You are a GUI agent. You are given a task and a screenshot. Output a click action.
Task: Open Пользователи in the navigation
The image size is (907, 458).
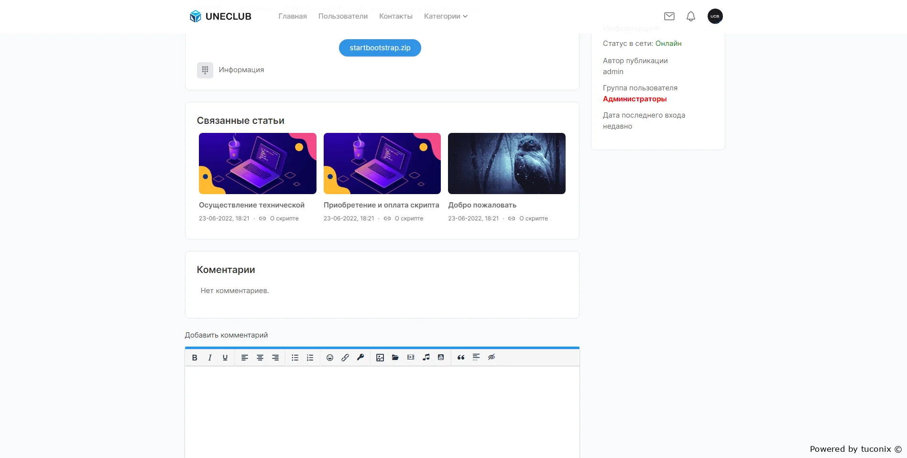(343, 16)
